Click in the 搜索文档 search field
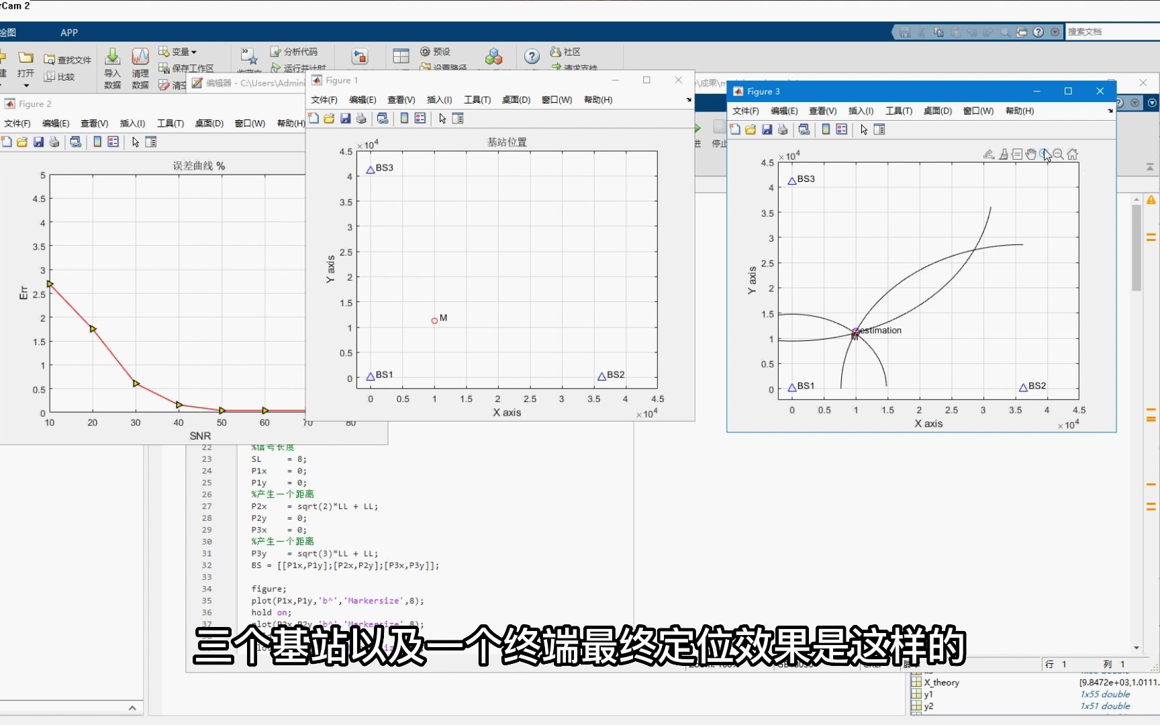This screenshot has height=725, width=1160. coord(1113,32)
